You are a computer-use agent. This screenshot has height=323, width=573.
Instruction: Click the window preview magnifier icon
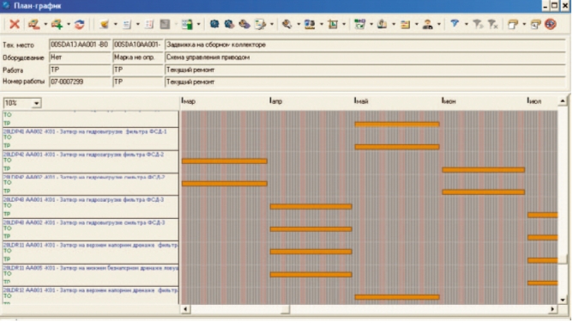[x=535, y=25]
